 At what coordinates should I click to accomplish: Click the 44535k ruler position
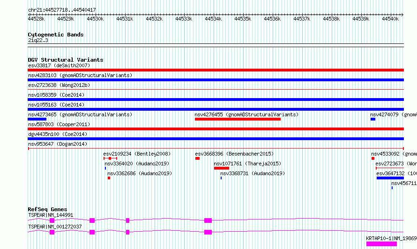[243, 19]
